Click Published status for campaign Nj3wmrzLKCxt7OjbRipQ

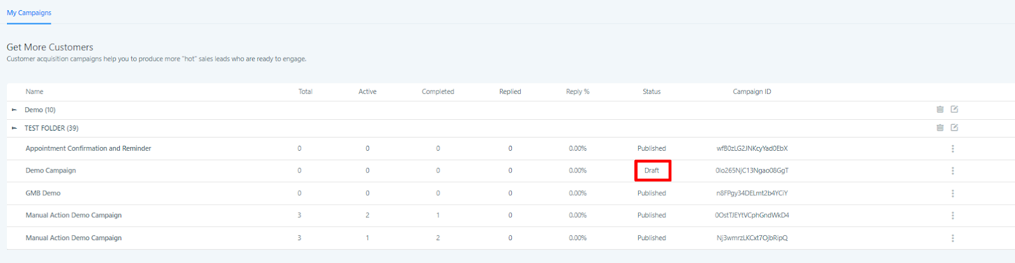coord(652,238)
